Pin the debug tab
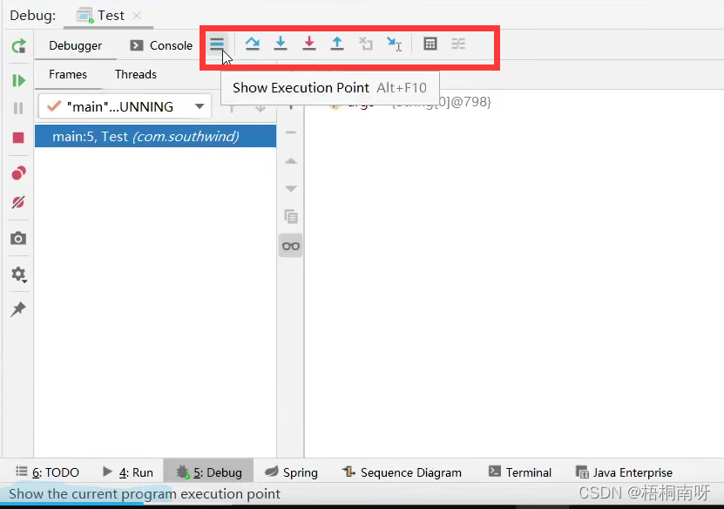This screenshot has width=724, height=509. (18, 309)
